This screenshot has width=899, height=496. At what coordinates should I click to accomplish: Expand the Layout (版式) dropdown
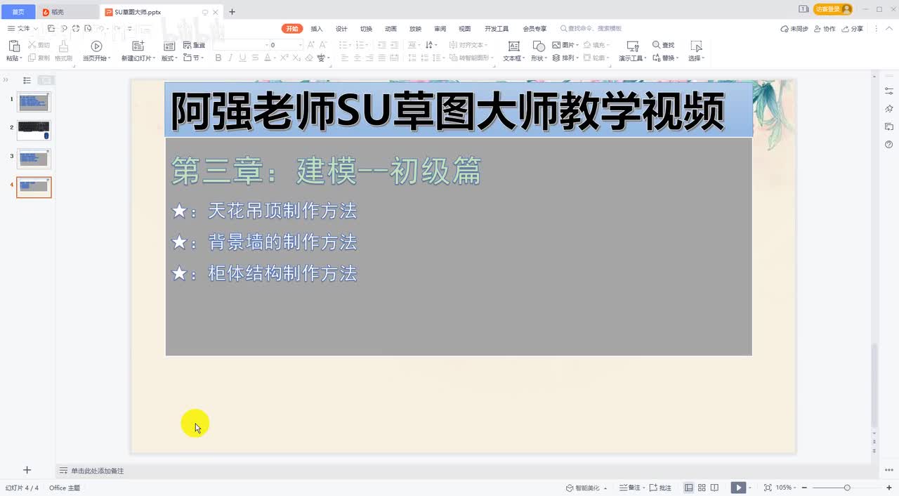pyautogui.click(x=169, y=58)
